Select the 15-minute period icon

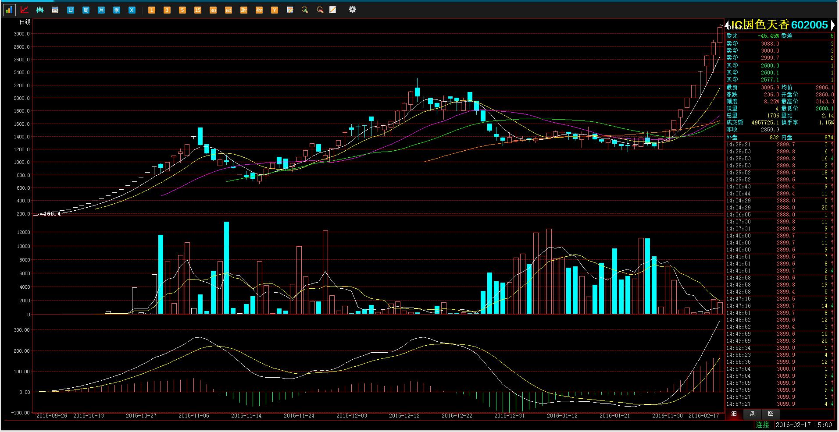pyautogui.click(x=198, y=10)
